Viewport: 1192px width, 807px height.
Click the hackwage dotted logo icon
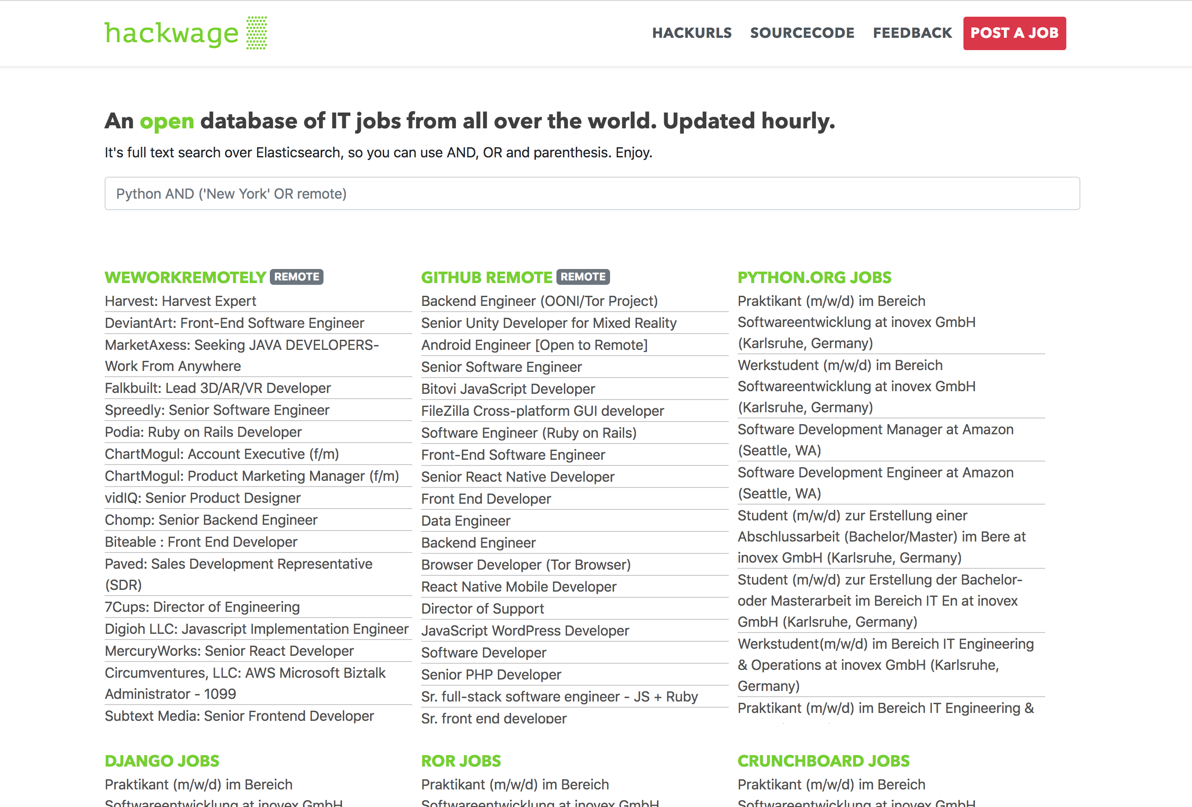(x=256, y=33)
